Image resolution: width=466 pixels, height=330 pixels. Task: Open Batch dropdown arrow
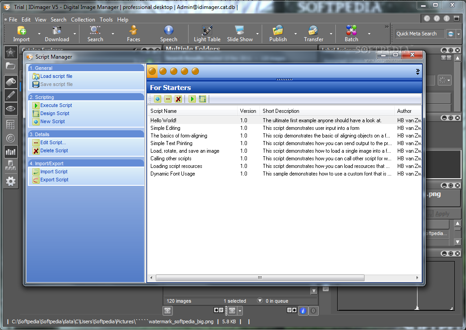pyautogui.click(x=369, y=34)
